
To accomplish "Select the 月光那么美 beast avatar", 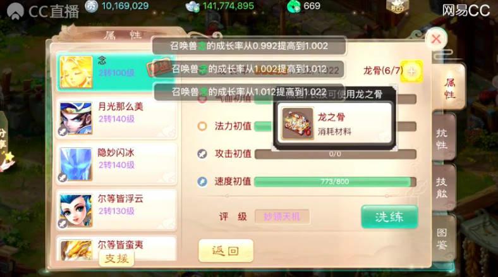I will click(76, 118).
